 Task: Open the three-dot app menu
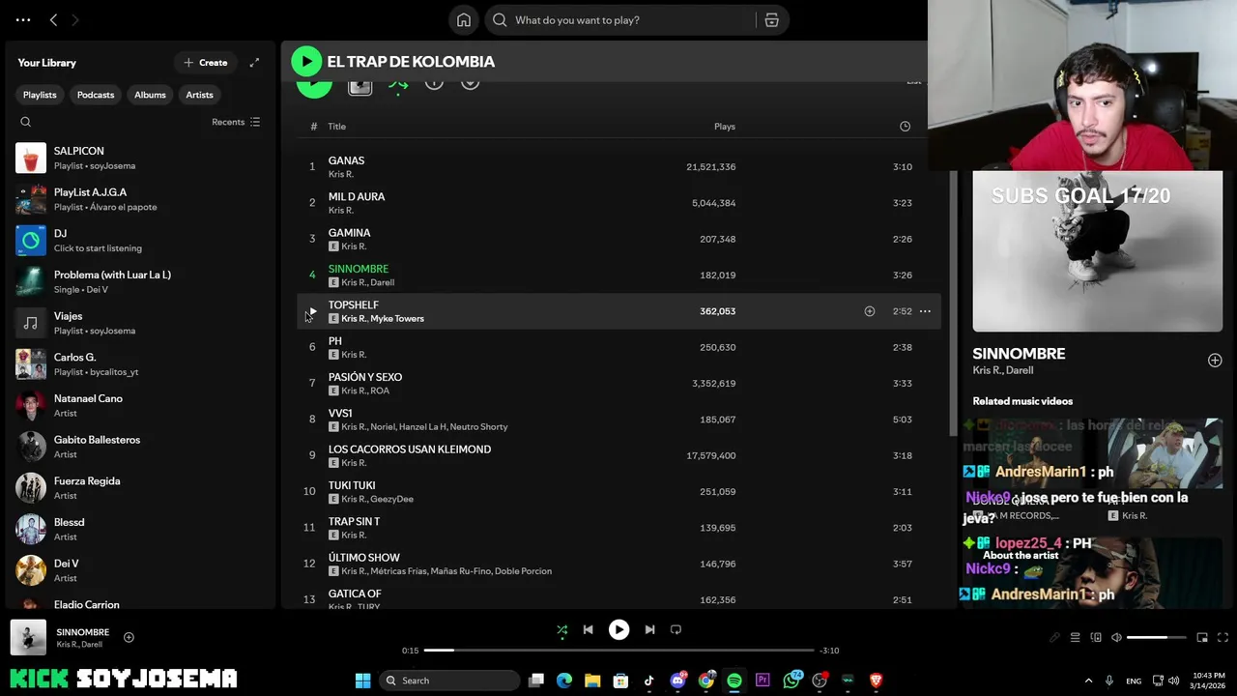coord(23,19)
